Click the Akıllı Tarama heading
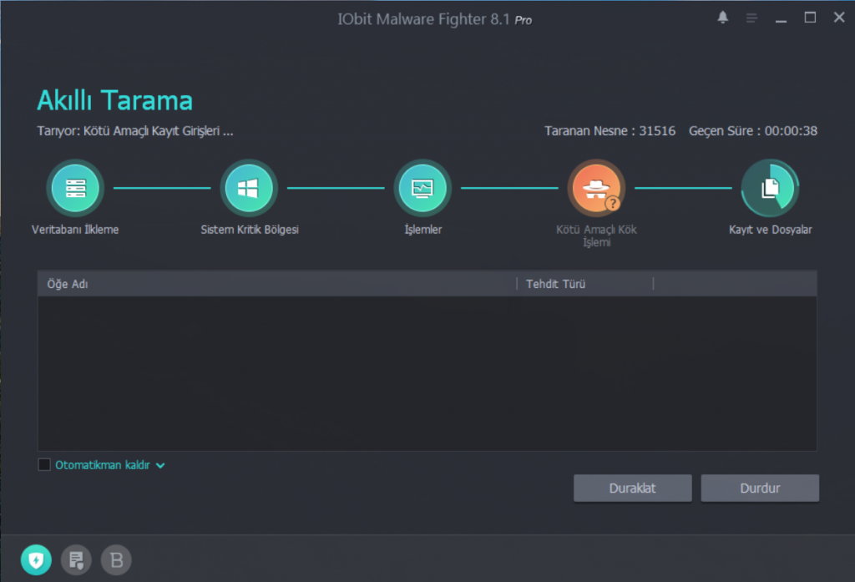 point(115,100)
